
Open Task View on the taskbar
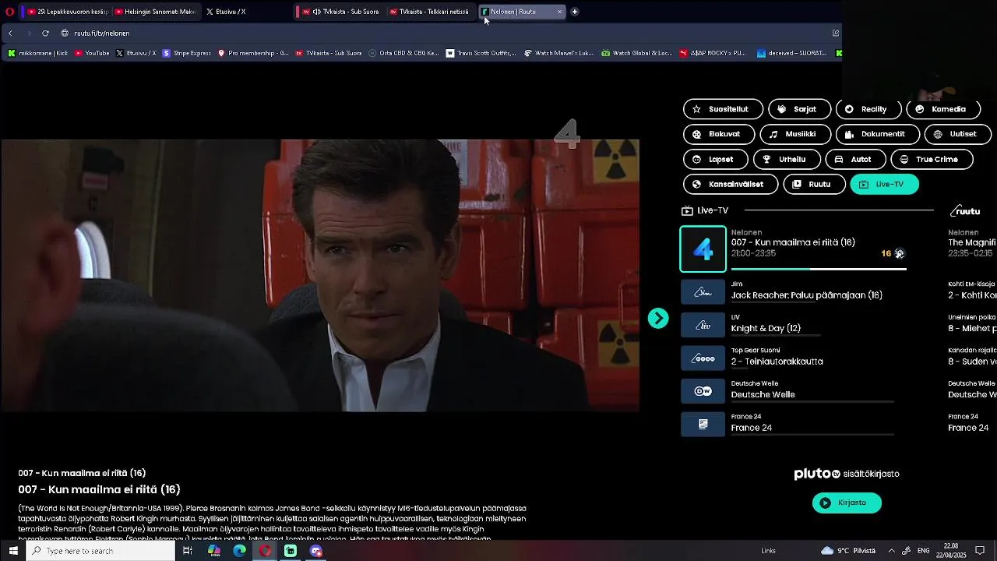[188, 551]
